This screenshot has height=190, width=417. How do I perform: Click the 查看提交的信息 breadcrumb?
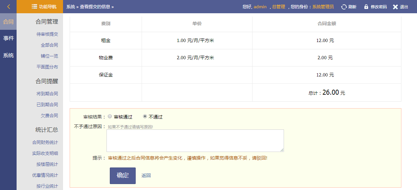(x=95, y=7)
